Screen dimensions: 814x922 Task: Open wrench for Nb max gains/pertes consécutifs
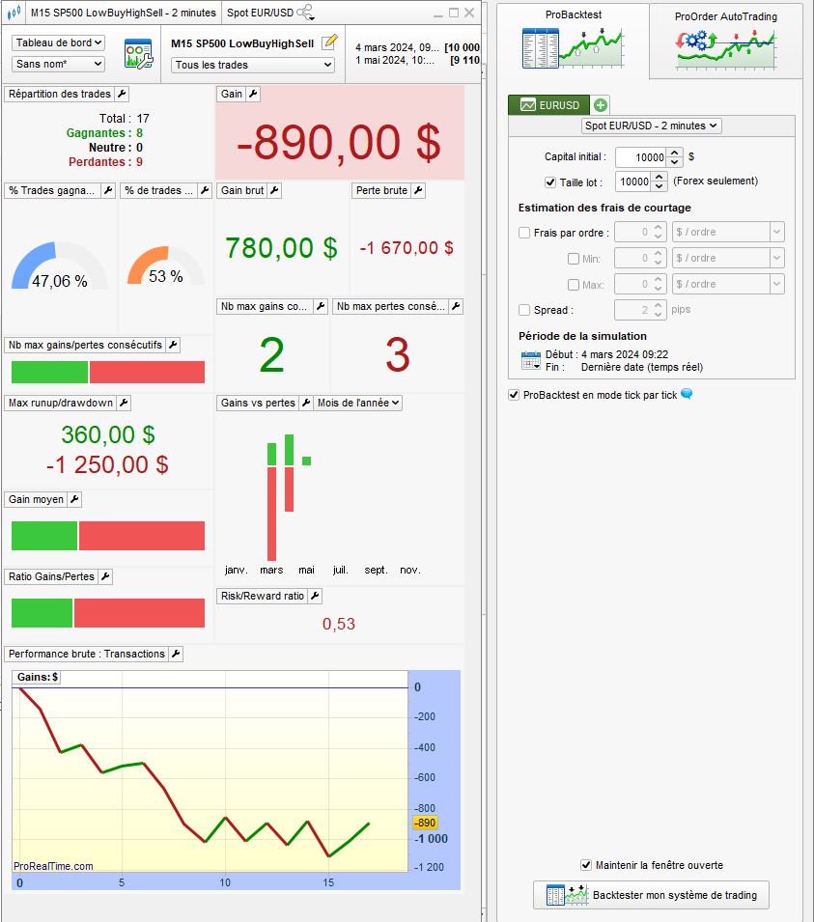click(173, 346)
